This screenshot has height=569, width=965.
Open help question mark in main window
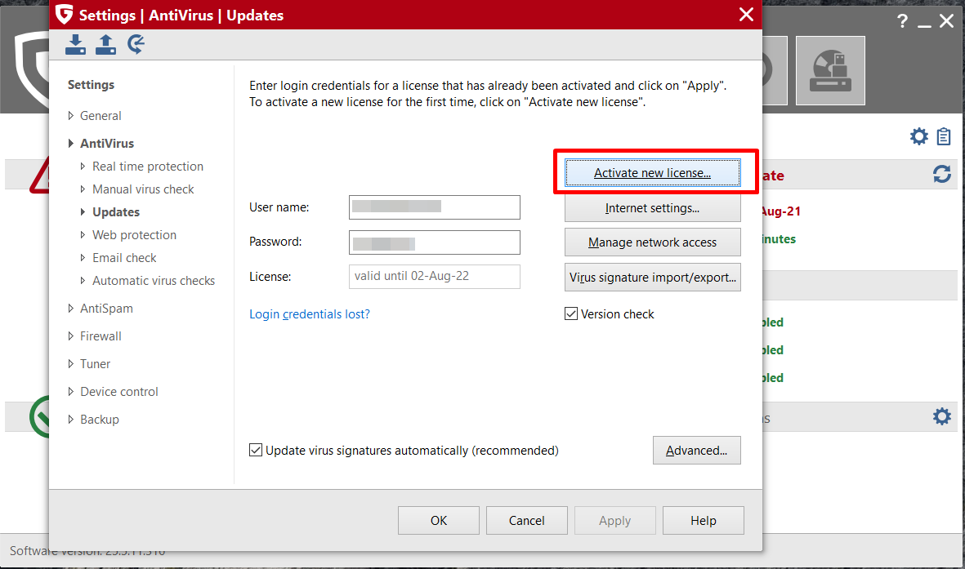pyautogui.click(x=902, y=21)
